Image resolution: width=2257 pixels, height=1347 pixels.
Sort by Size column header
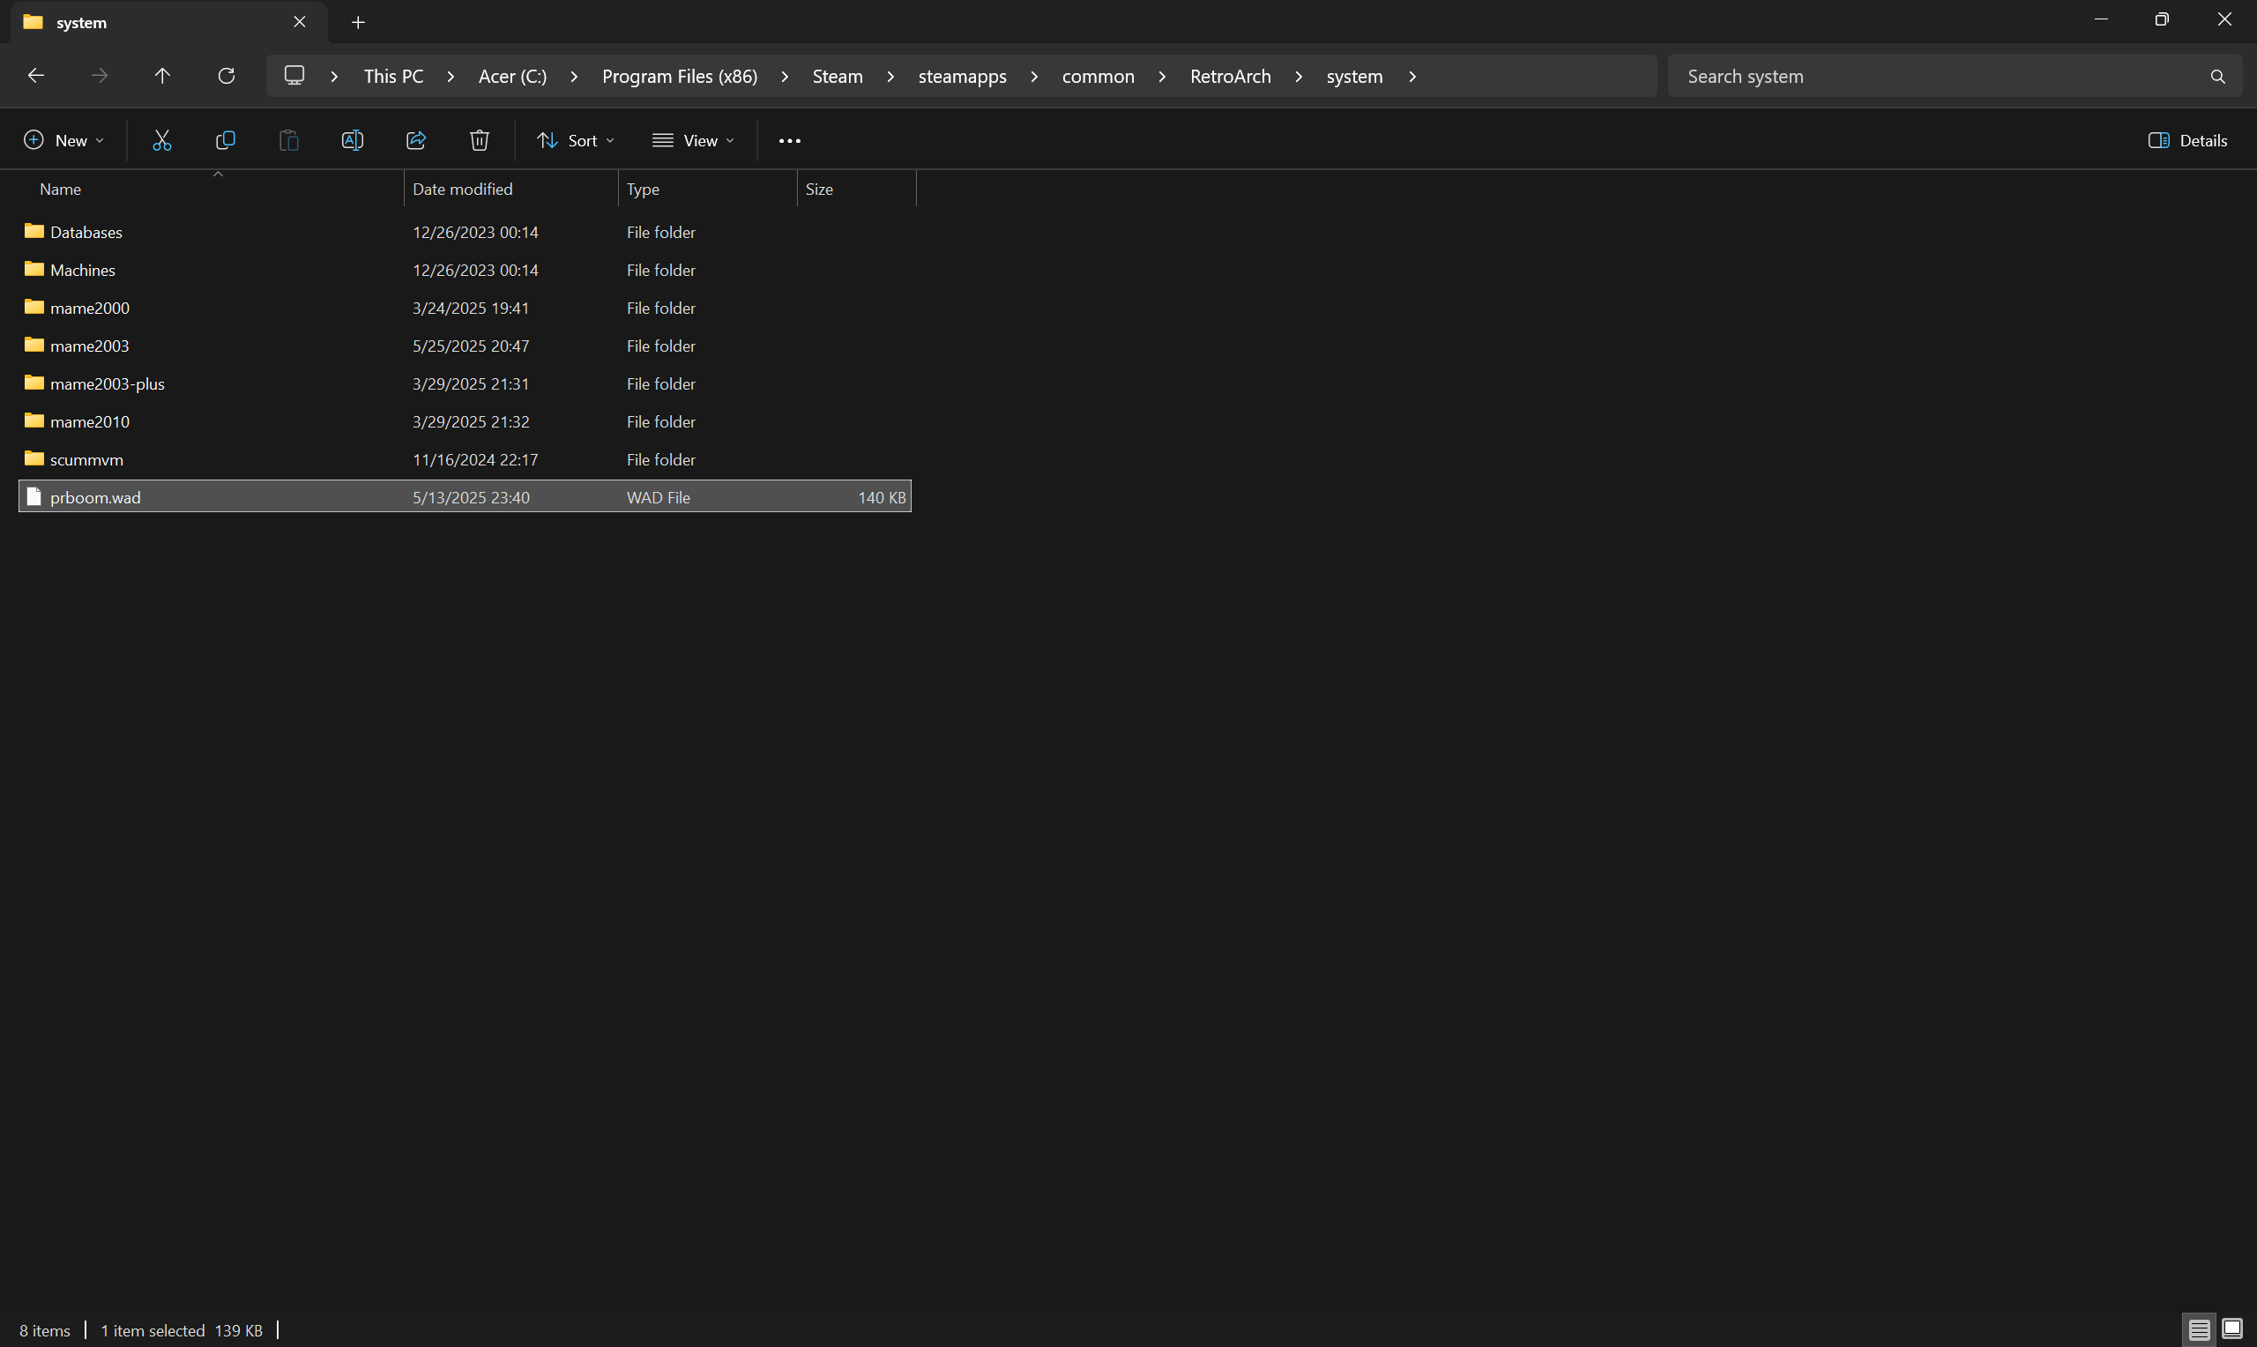tap(857, 189)
